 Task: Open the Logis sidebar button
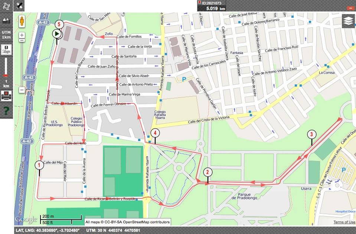pos(6,49)
